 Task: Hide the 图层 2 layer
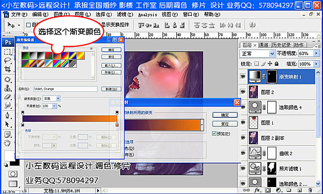(243, 92)
